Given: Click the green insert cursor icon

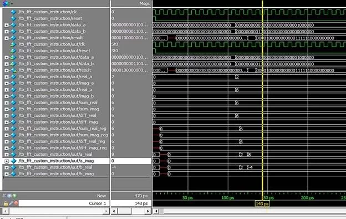Looking at the screenshot, I should pos(14,196).
